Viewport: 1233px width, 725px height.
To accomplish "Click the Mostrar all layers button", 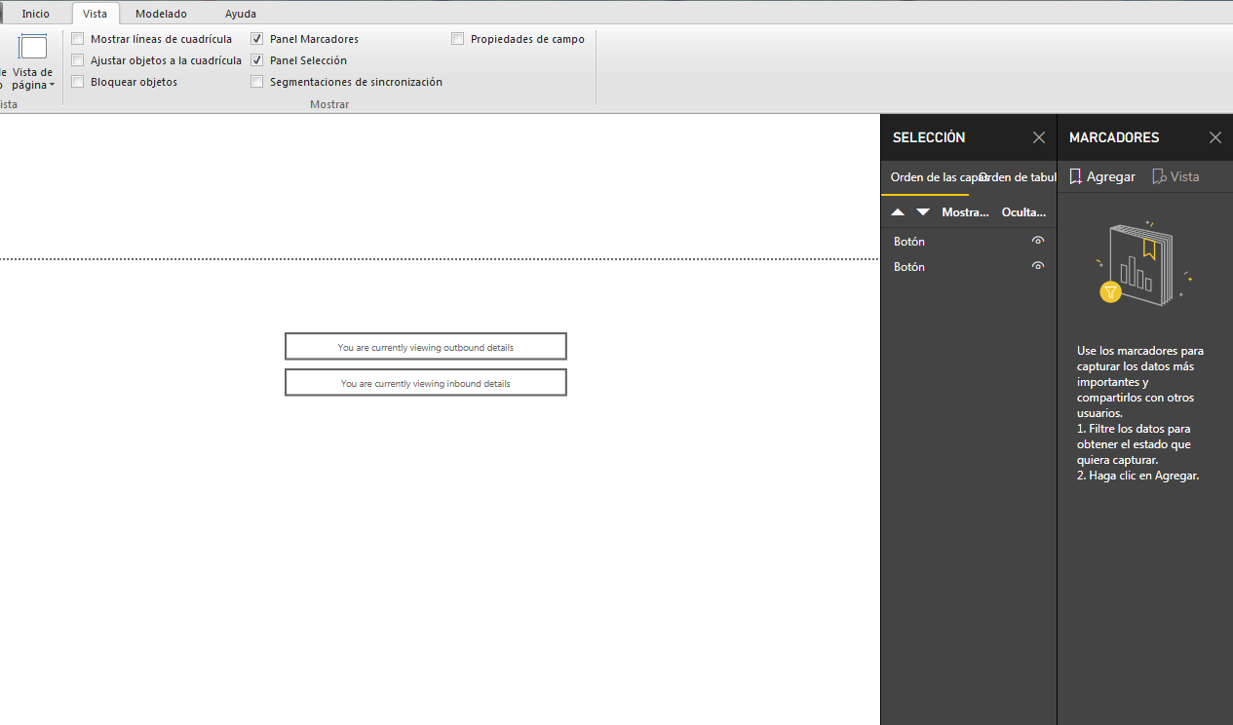I will click(x=965, y=212).
